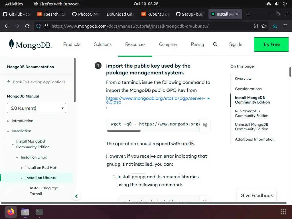Go back to the previous page
The height and width of the screenshot is (219, 292).
tap(7, 26)
